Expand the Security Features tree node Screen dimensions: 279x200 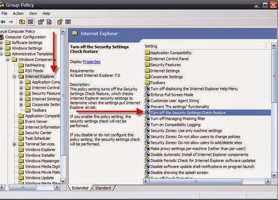21,93
